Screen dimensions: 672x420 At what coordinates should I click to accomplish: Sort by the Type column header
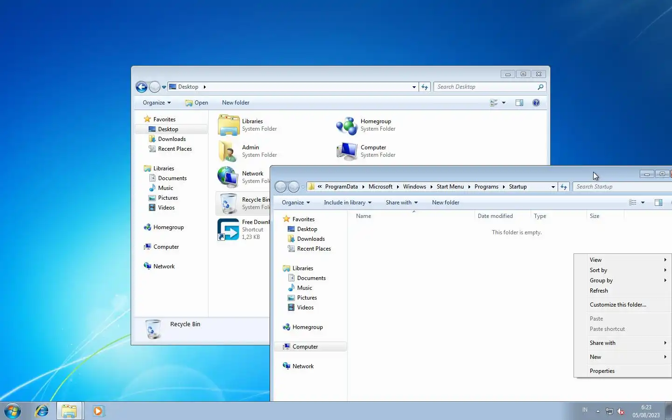[x=559, y=216]
